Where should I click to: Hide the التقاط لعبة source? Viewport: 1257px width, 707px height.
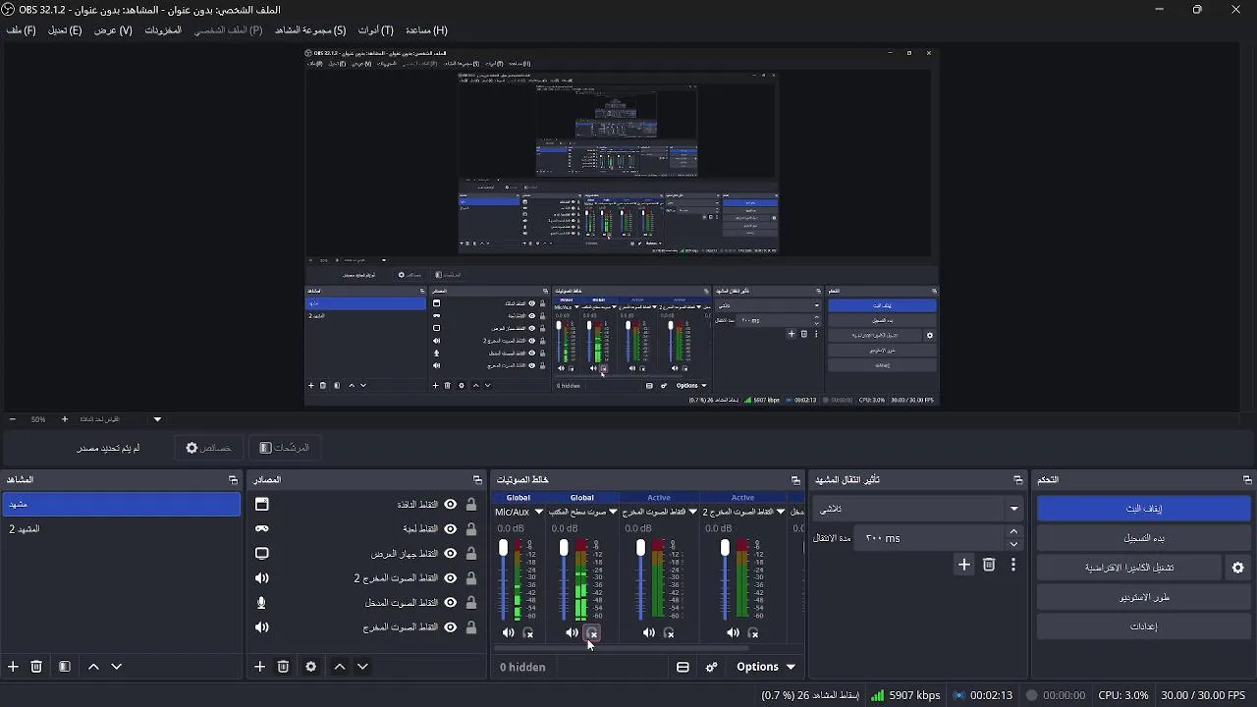point(450,528)
